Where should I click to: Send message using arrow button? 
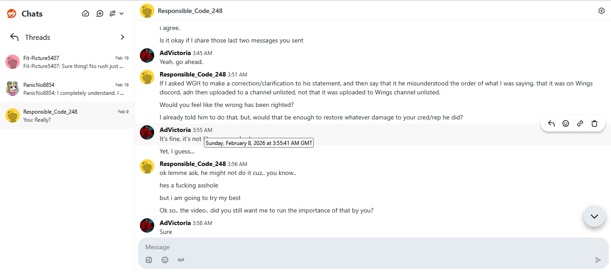pyautogui.click(x=598, y=260)
